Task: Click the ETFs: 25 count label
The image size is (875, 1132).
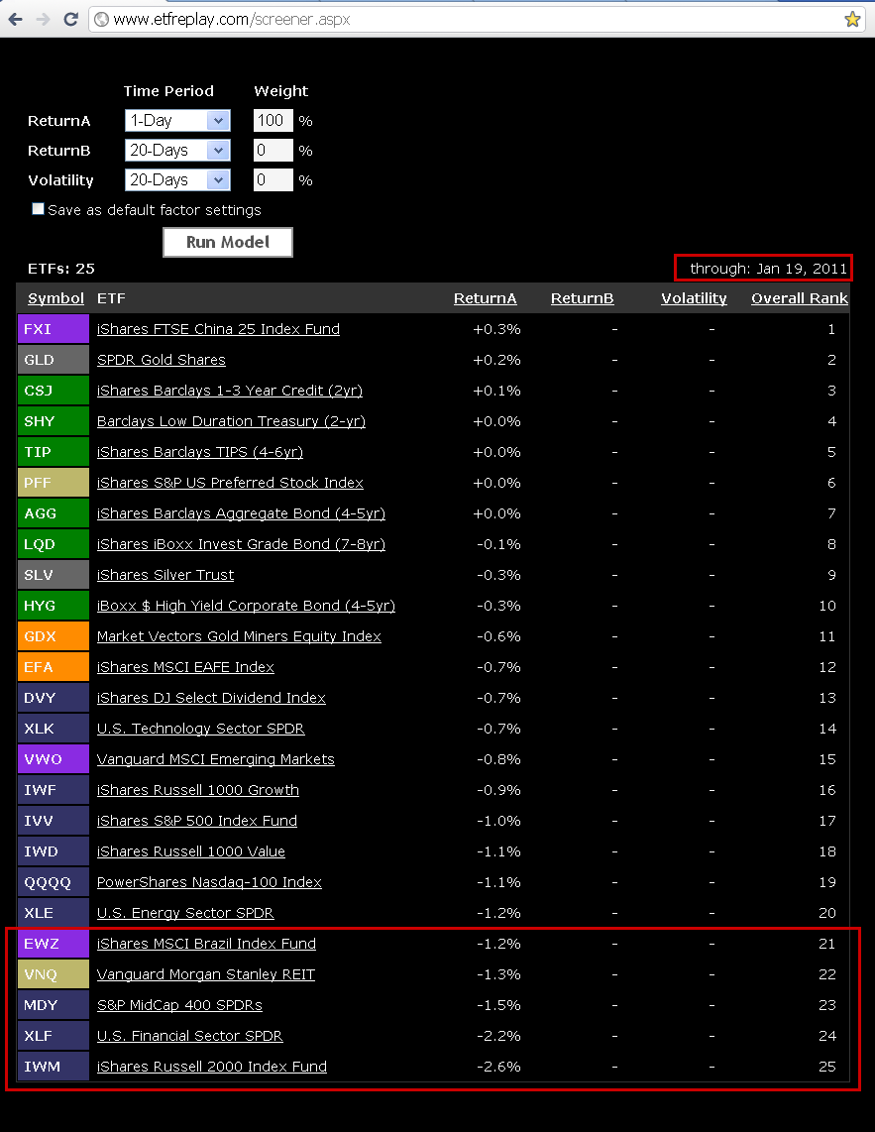Action: coord(61,269)
